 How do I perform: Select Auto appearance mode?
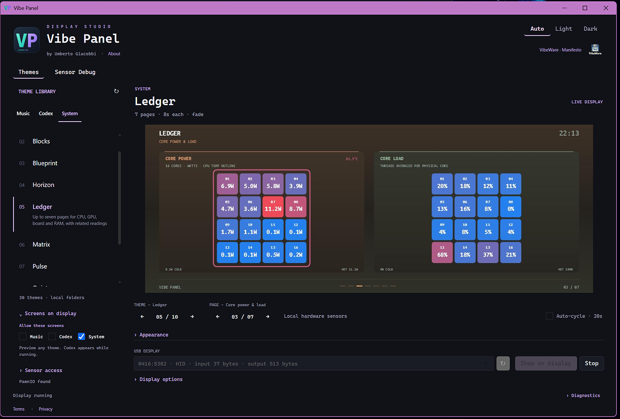coord(537,29)
